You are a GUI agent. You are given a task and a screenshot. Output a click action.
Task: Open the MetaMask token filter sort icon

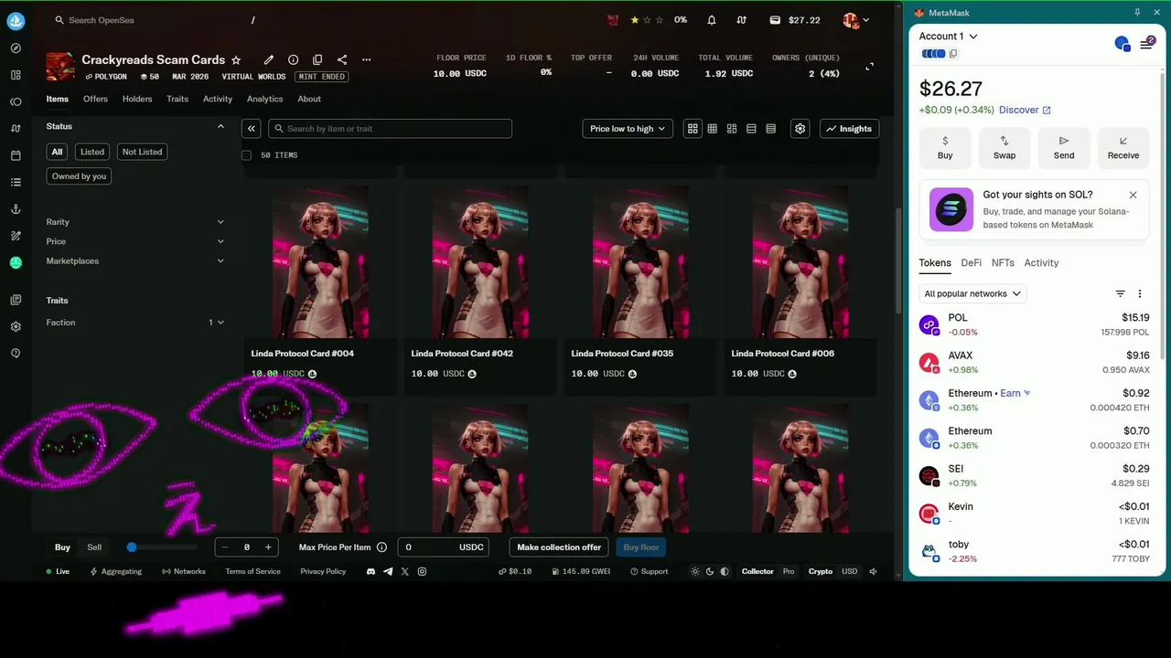pos(1120,293)
